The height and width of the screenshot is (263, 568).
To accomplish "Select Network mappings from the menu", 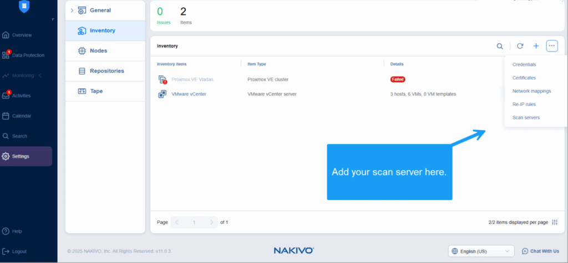I will 531,91.
